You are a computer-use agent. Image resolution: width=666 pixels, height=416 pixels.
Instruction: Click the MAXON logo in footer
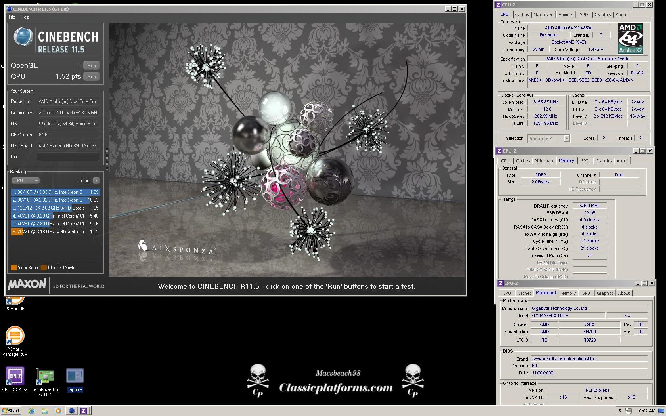[x=27, y=284]
